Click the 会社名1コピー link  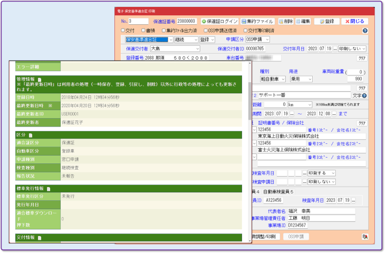[x=349, y=130]
